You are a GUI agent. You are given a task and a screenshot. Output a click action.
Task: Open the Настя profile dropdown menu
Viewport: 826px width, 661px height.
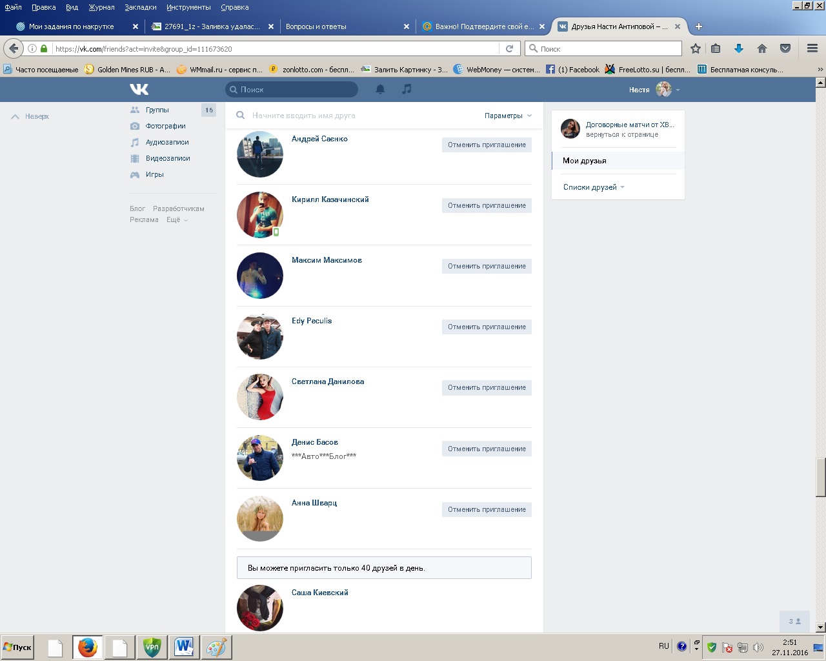click(654, 90)
